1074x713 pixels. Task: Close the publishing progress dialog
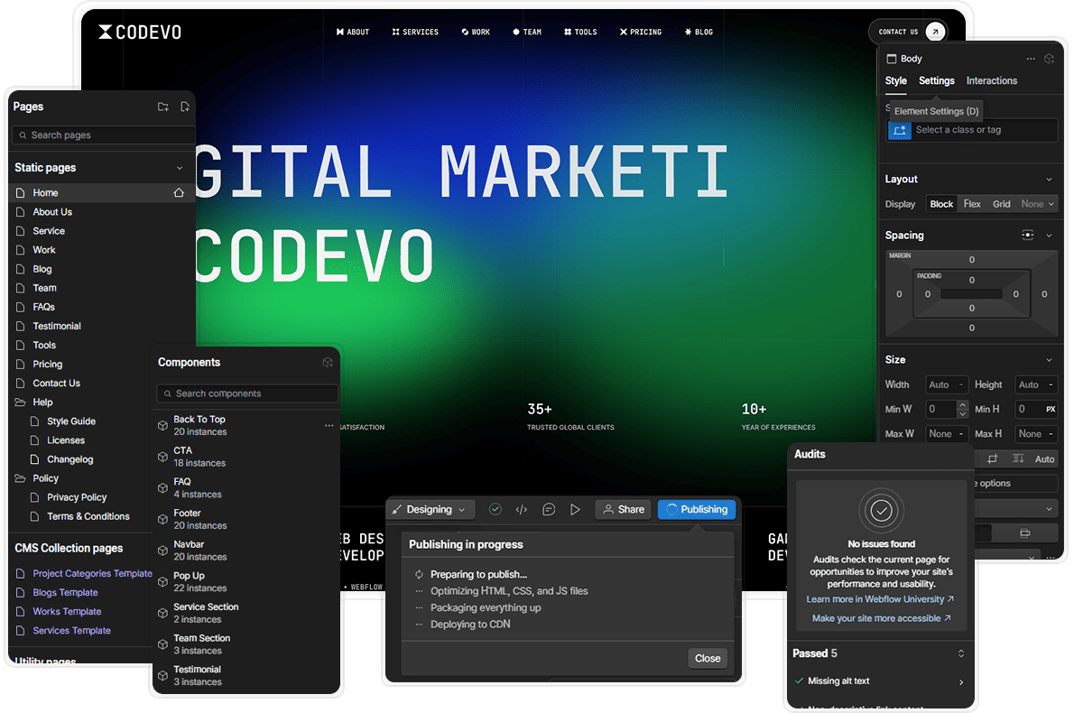click(x=708, y=659)
